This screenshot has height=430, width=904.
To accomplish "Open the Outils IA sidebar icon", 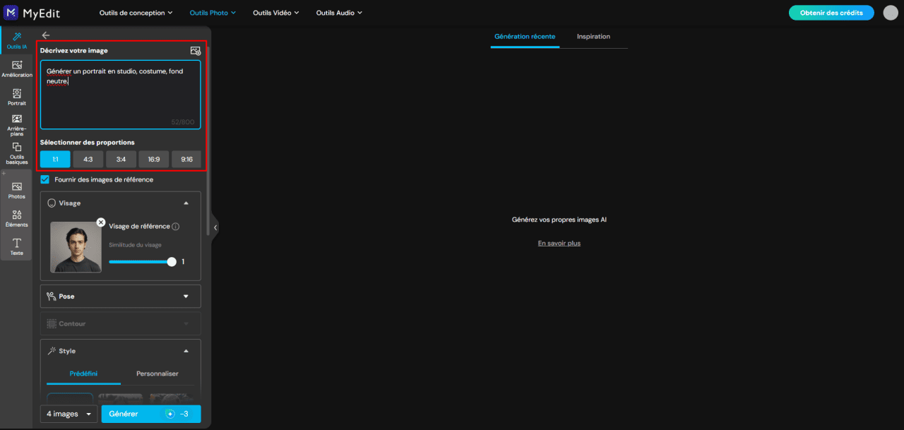I will pos(16,40).
